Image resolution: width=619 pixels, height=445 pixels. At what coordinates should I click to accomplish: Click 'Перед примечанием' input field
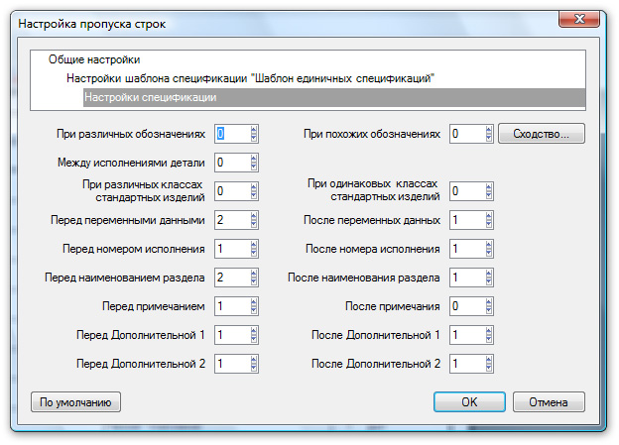pos(230,306)
